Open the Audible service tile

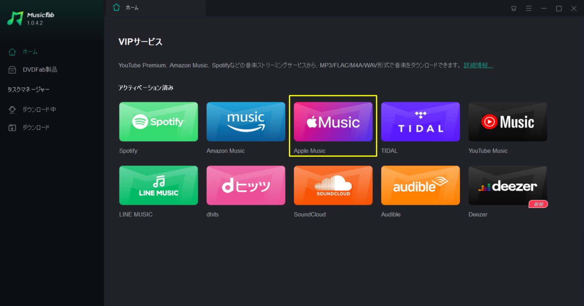[x=421, y=186]
